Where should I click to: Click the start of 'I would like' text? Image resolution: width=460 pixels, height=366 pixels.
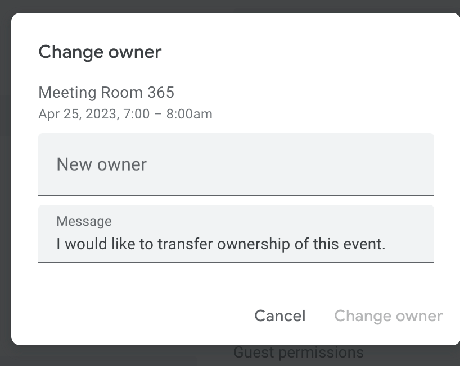58,244
